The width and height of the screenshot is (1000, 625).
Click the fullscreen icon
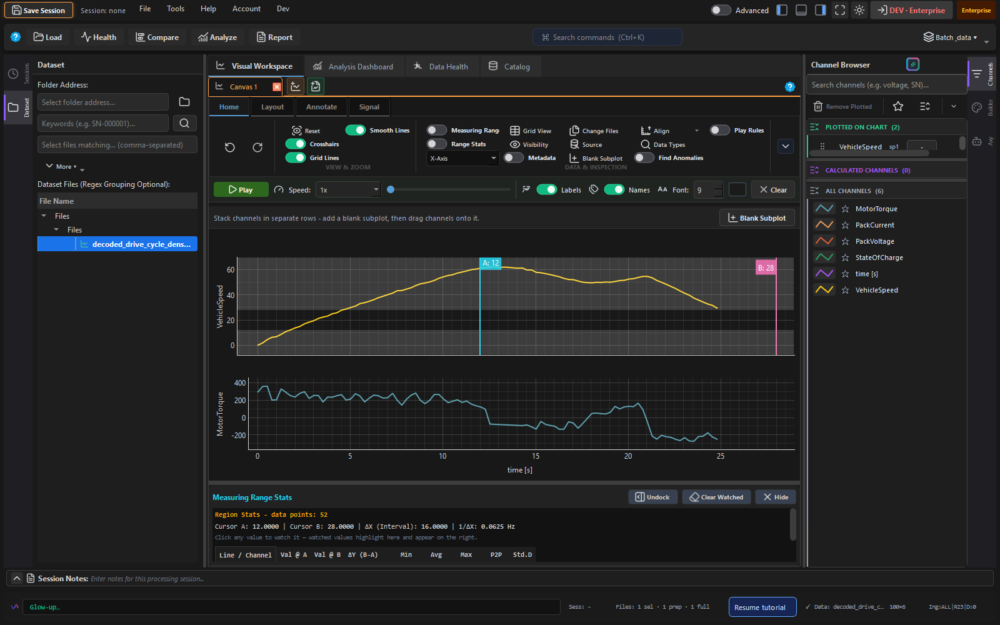(x=840, y=10)
